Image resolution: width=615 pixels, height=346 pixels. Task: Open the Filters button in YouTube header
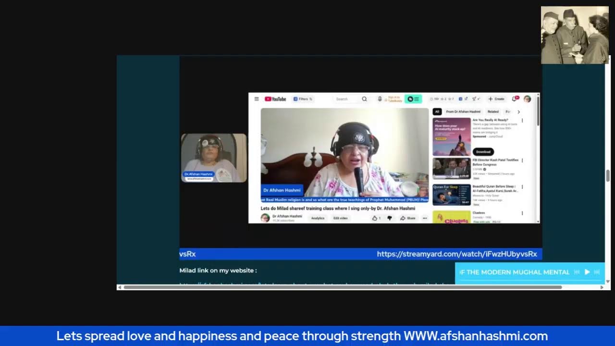tap(303, 99)
